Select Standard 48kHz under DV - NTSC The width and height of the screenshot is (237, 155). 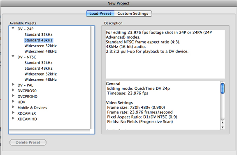(39, 68)
